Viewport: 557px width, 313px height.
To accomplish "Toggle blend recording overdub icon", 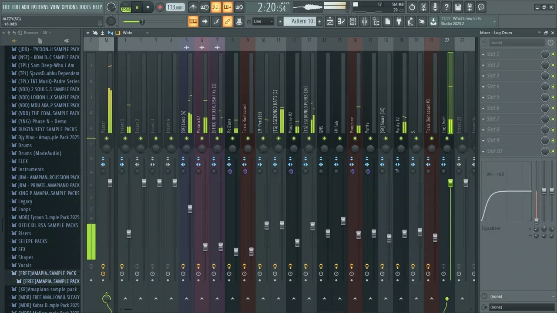I will pyautogui.click(x=228, y=7).
